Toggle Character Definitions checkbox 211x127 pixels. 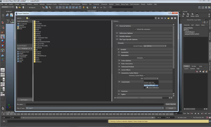click(145, 88)
